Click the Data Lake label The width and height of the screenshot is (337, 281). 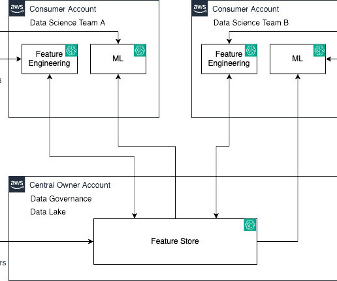(x=48, y=212)
